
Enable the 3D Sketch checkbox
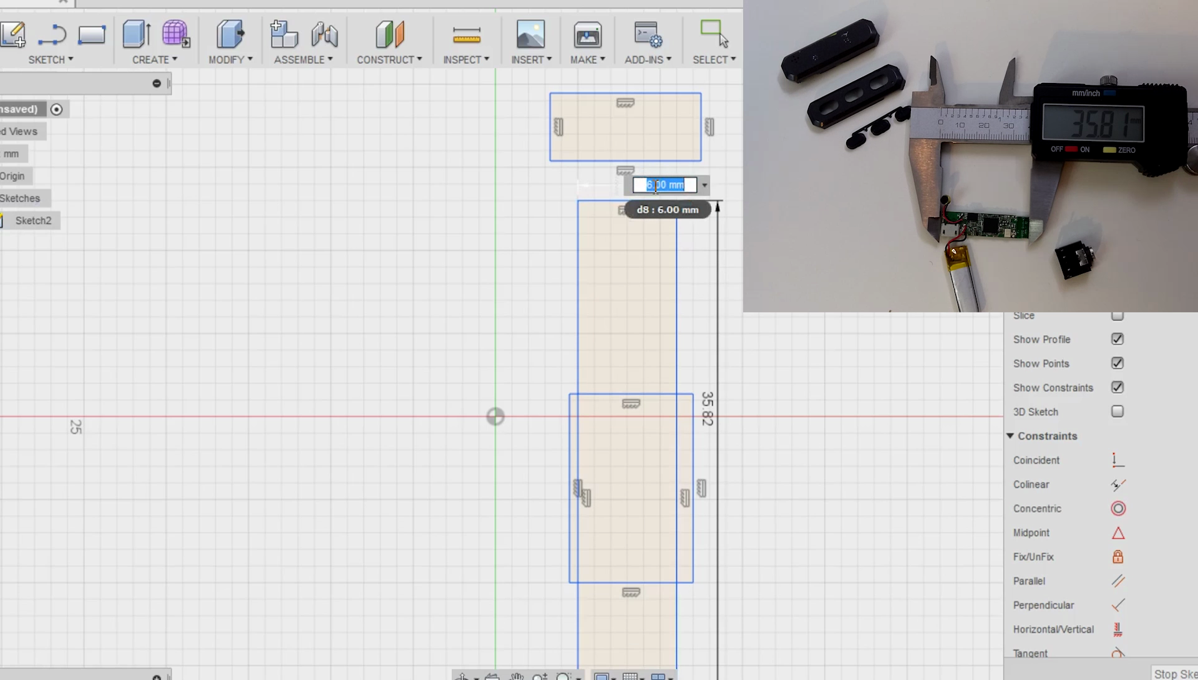(1117, 411)
